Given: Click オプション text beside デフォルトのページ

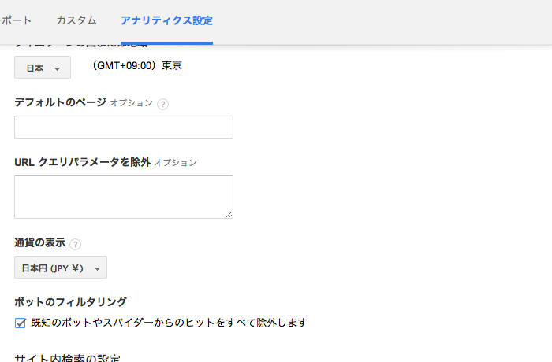Looking at the screenshot, I should [131, 103].
